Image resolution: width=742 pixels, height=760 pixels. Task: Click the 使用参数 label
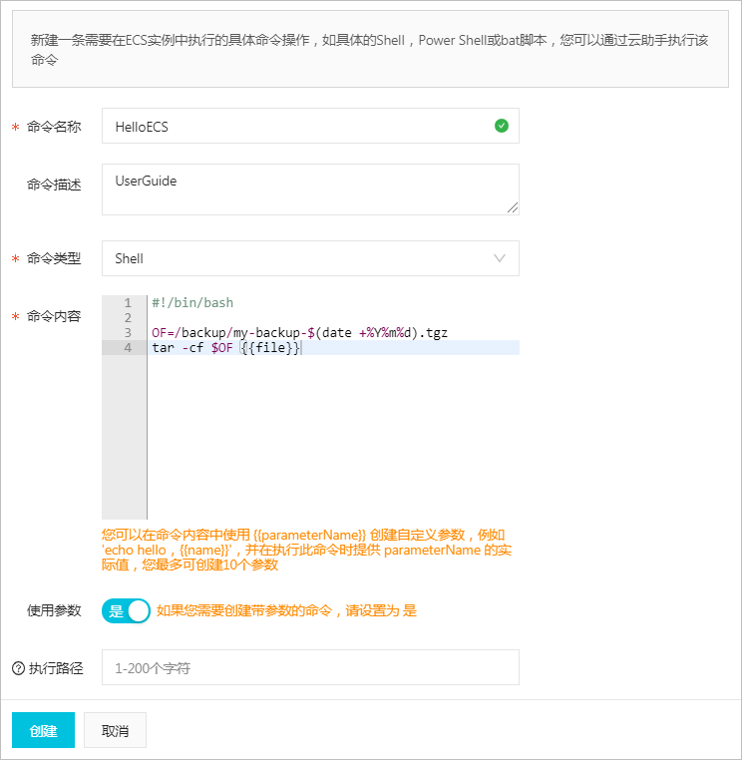54,610
